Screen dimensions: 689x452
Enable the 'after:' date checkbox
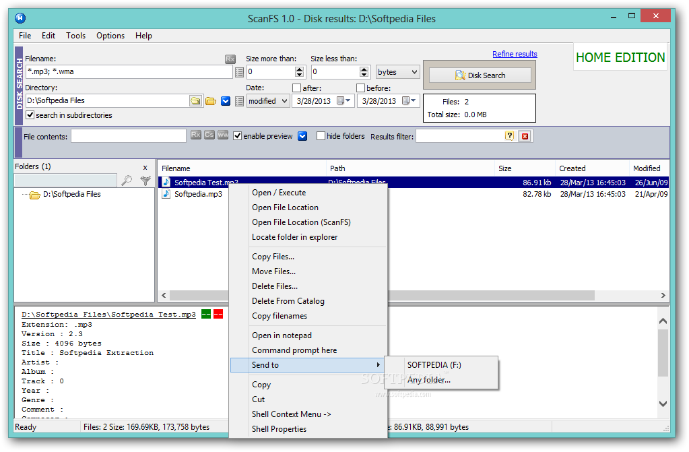(296, 88)
